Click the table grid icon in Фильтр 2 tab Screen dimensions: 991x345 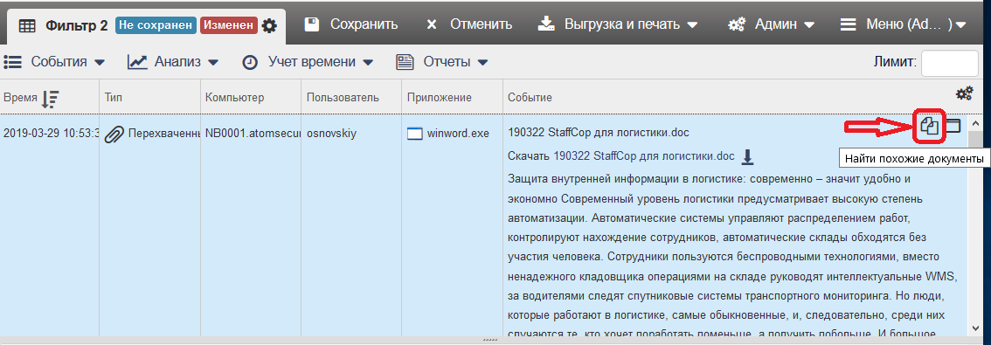(26, 26)
